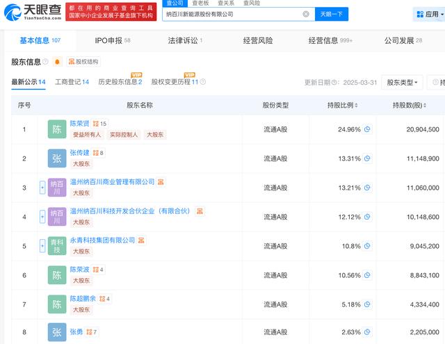Click the 陈荣波 related companies icon showing 4
The height and width of the screenshot is (344, 445).
coord(98,270)
